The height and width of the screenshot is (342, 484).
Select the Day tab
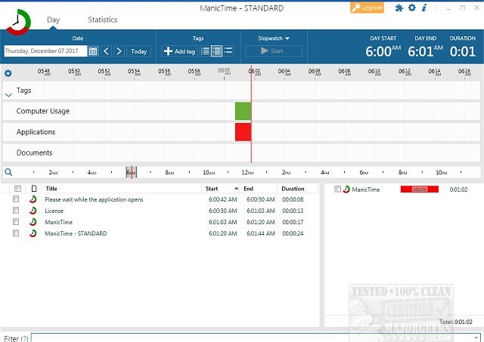coord(53,20)
